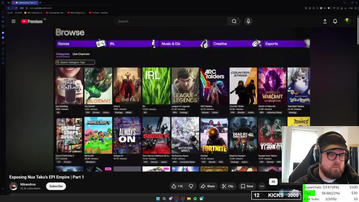Screen dimensions: 359x202
Task: Open BC bookmarks folder
Action: (x=10, y=13)
